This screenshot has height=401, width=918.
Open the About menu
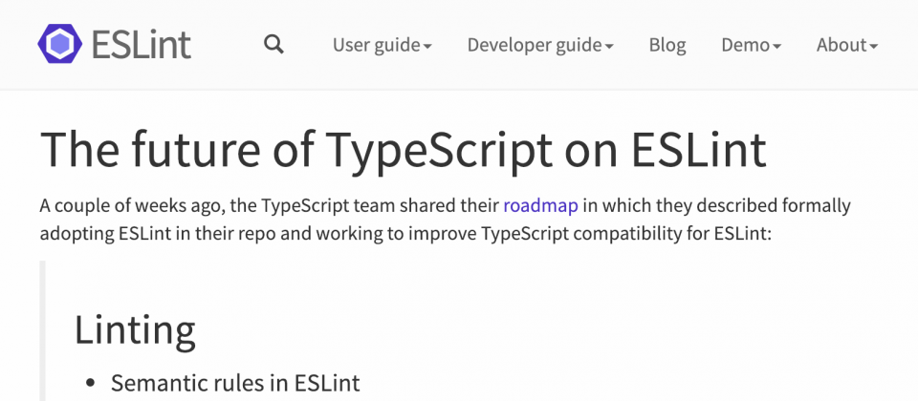847,45
